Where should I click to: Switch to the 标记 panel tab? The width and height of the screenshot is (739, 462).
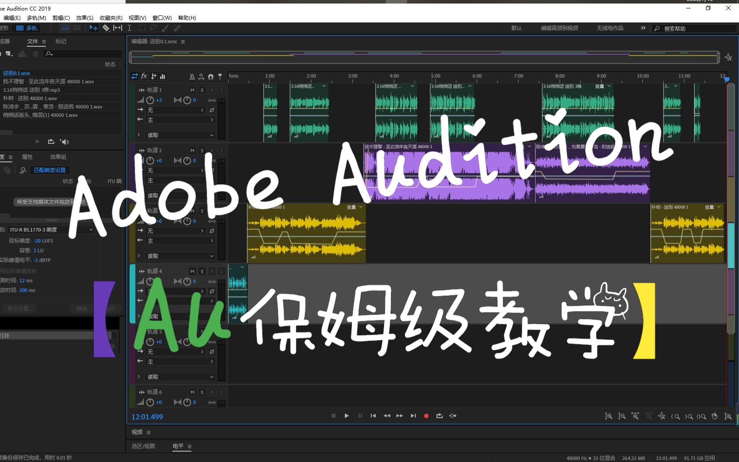(x=61, y=41)
